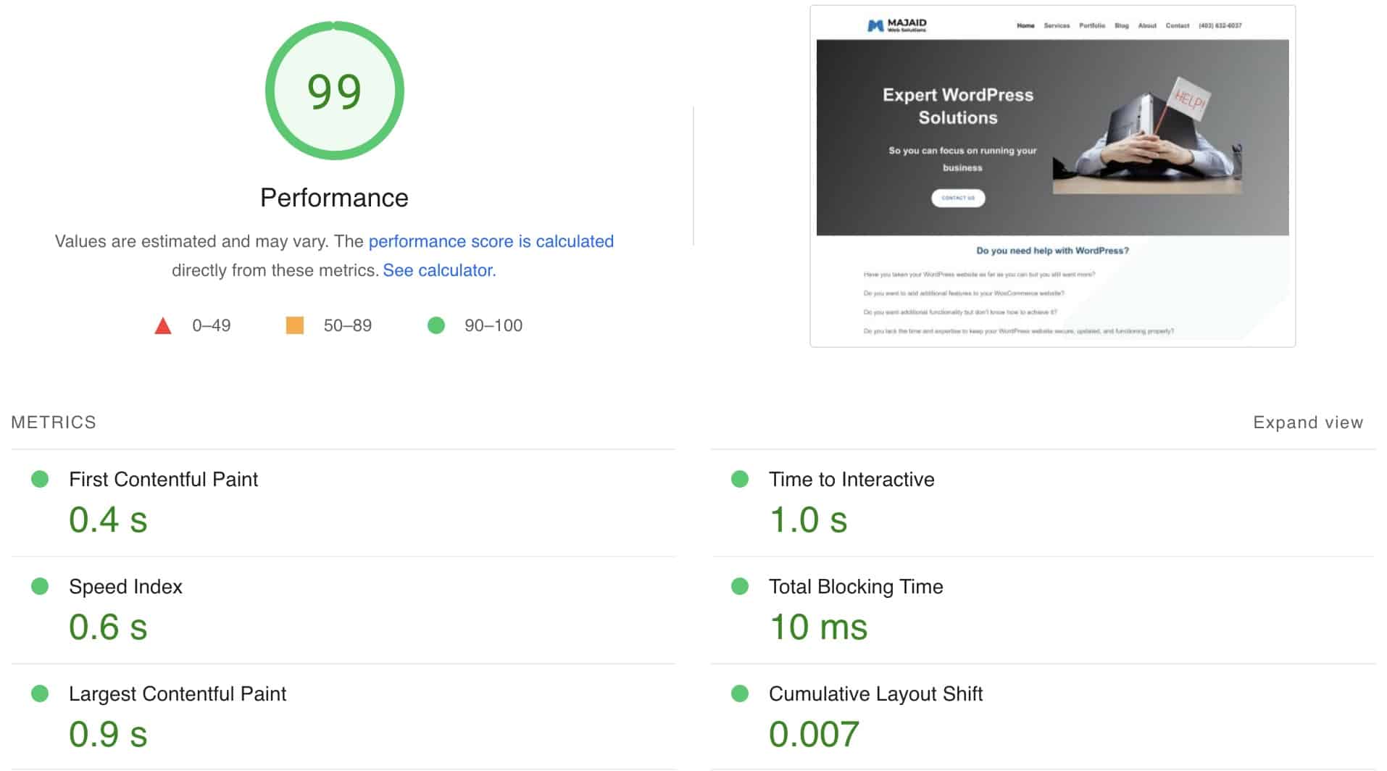Click the orange square 50–89 legend icon
1387x771 pixels.
click(295, 325)
